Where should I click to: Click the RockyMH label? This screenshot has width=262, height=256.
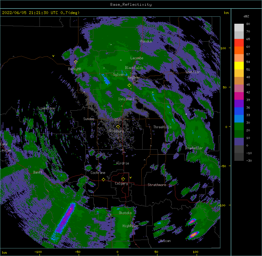(x=74, y=69)
